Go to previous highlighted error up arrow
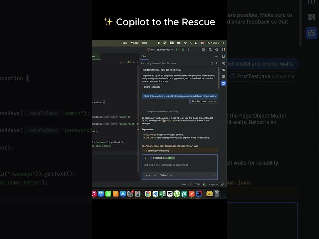Screen dimensions: 319x239 pos(134,62)
